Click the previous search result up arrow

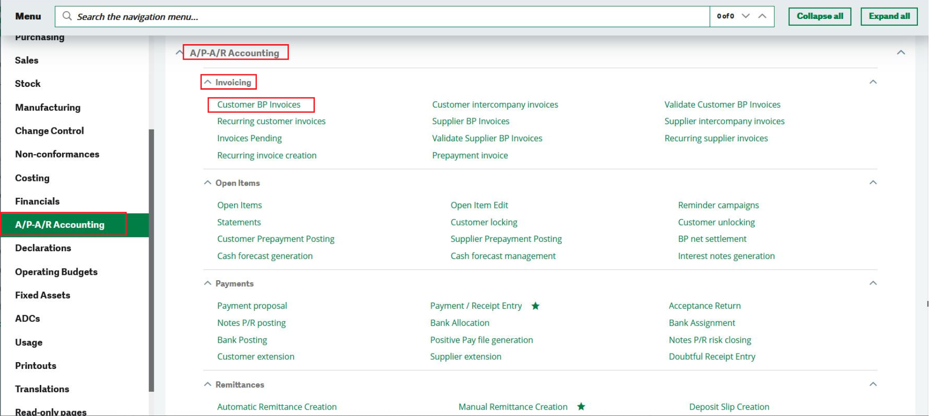tap(763, 16)
